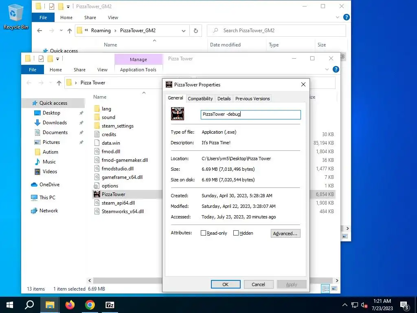Viewport: 417px width, 313px height.
Task: Switch to the Compatibility tab
Action: [200, 99]
